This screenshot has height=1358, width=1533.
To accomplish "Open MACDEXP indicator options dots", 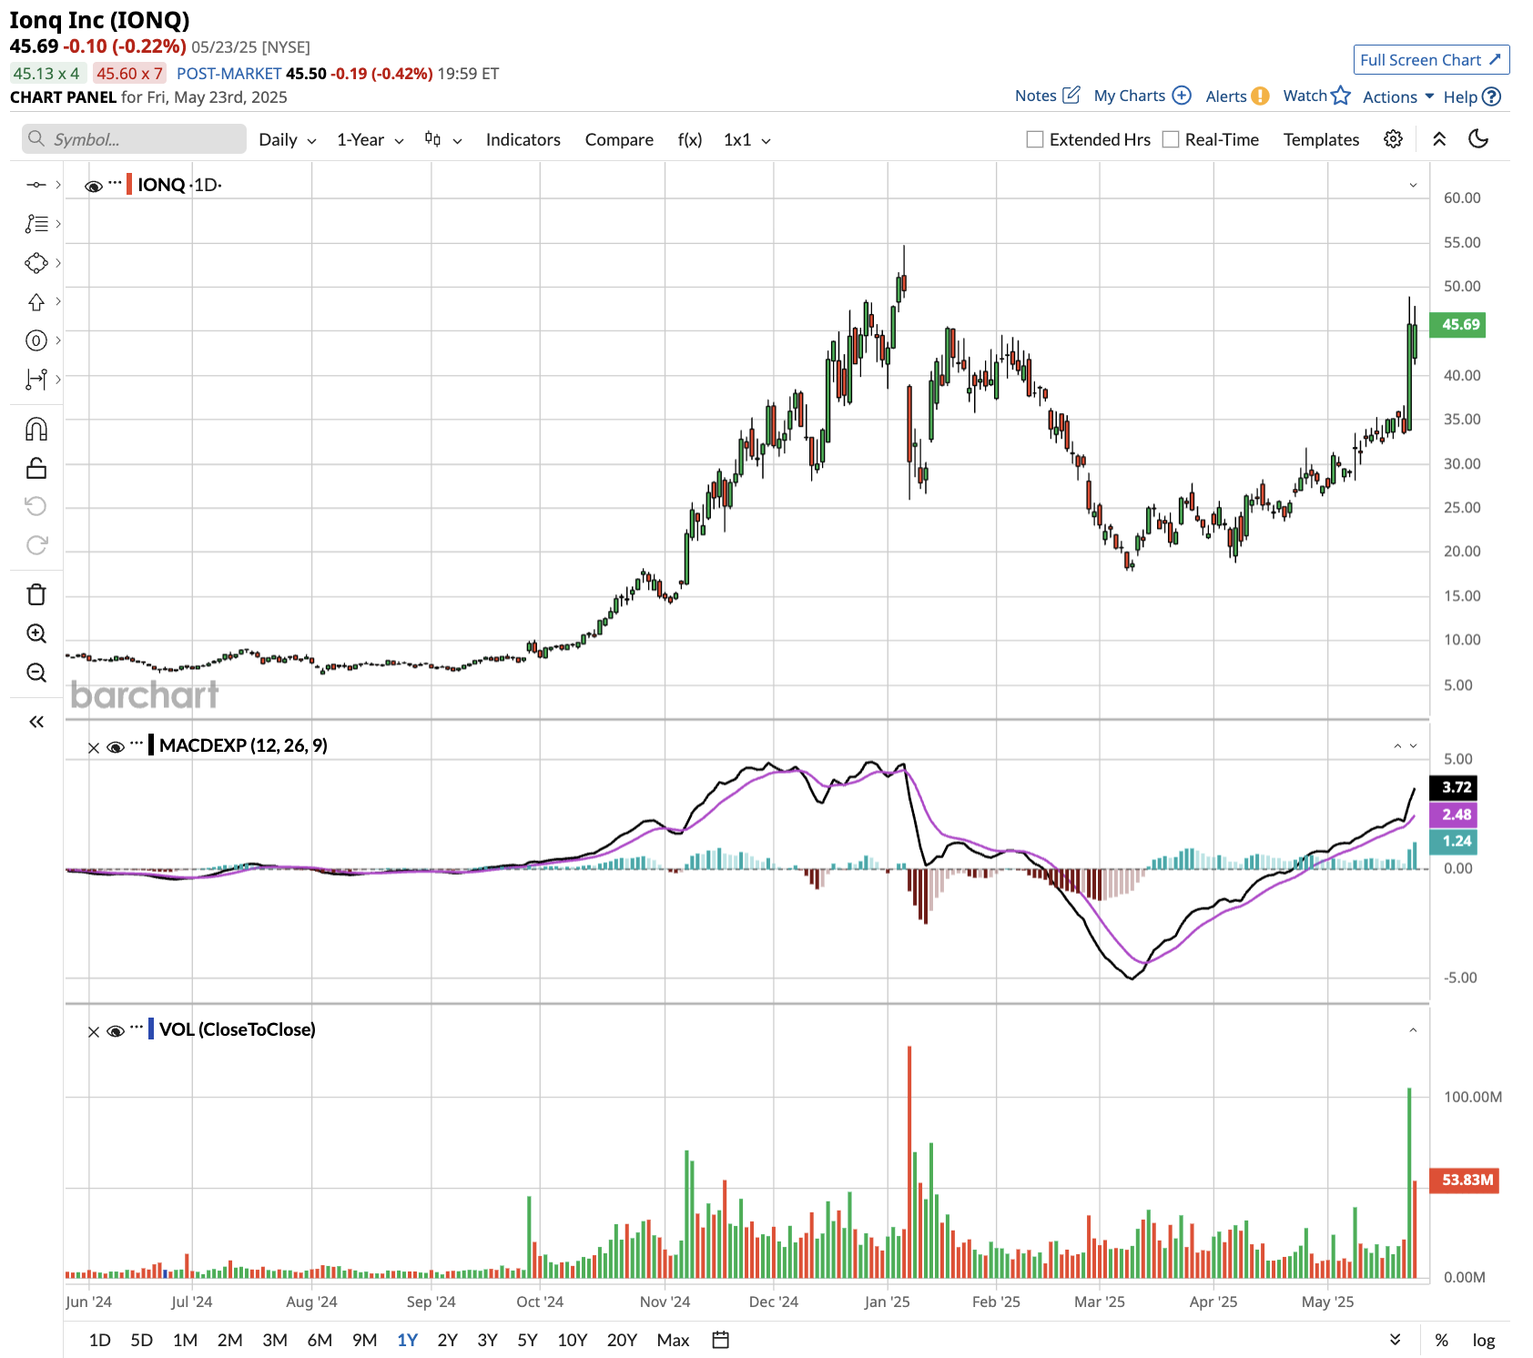I will [x=137, y=744].
